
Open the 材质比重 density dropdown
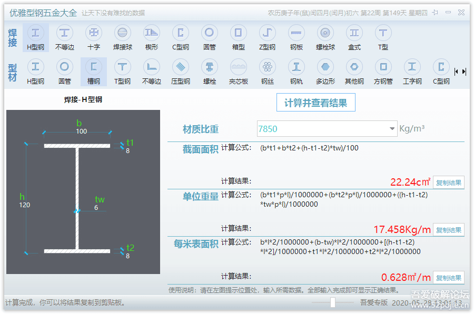click(x=392, y=128)
